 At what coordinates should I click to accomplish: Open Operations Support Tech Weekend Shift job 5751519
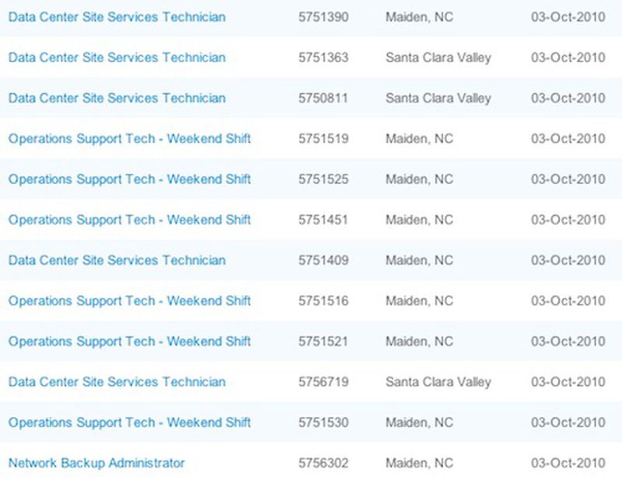coord(129,139)
